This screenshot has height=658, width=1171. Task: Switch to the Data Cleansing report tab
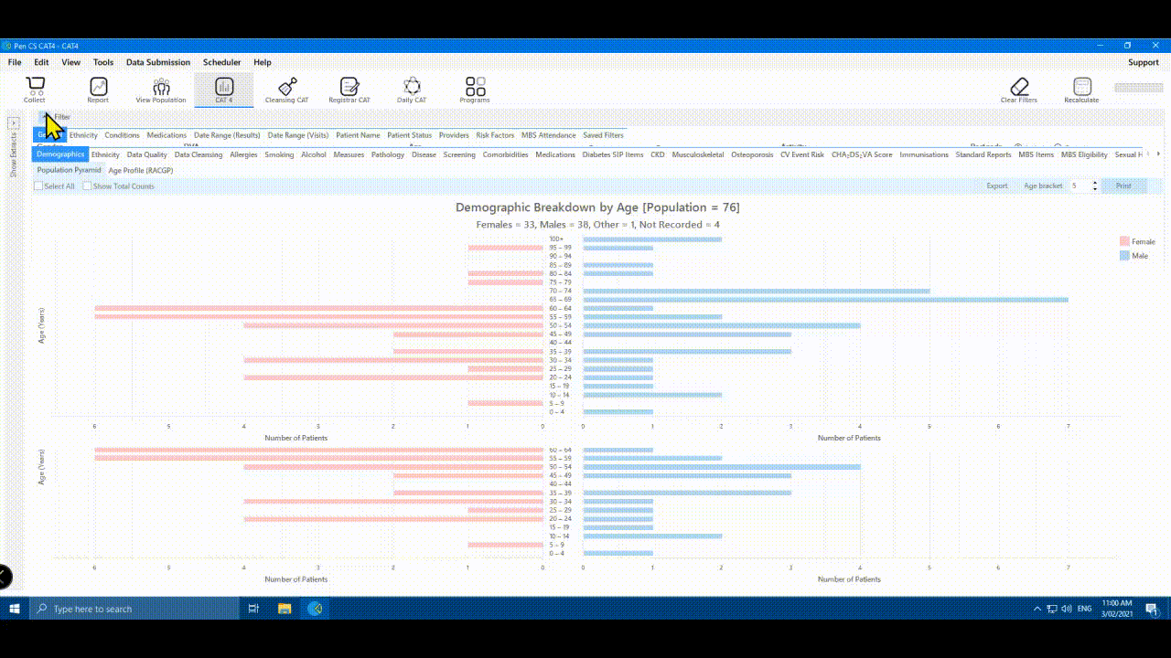(199, 154)
